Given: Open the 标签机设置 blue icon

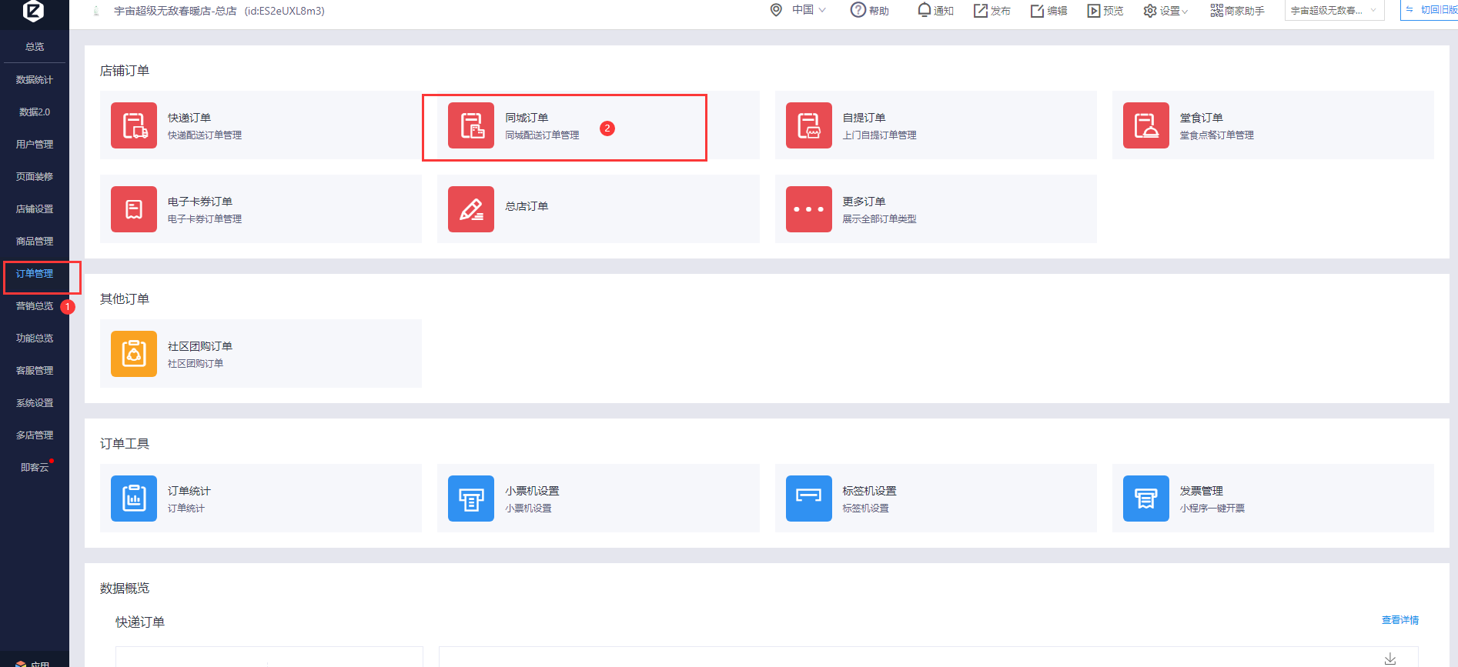Looking at the screenshot, I should pyautogui.click(x=809, y=499).
